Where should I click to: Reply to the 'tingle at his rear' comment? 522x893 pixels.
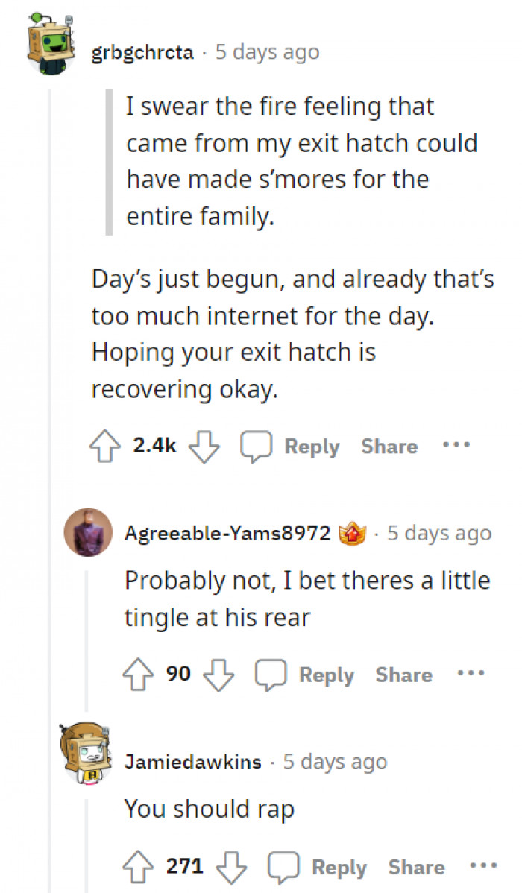327,675
